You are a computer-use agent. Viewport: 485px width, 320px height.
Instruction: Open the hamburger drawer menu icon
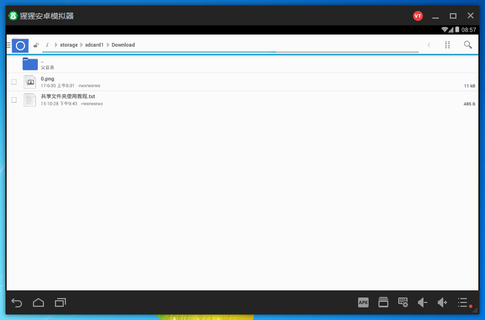[9, 45]
